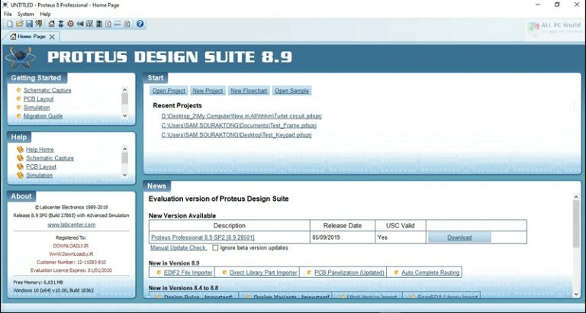Click the Home Page house toolbar icon

(x=52, y=24)
